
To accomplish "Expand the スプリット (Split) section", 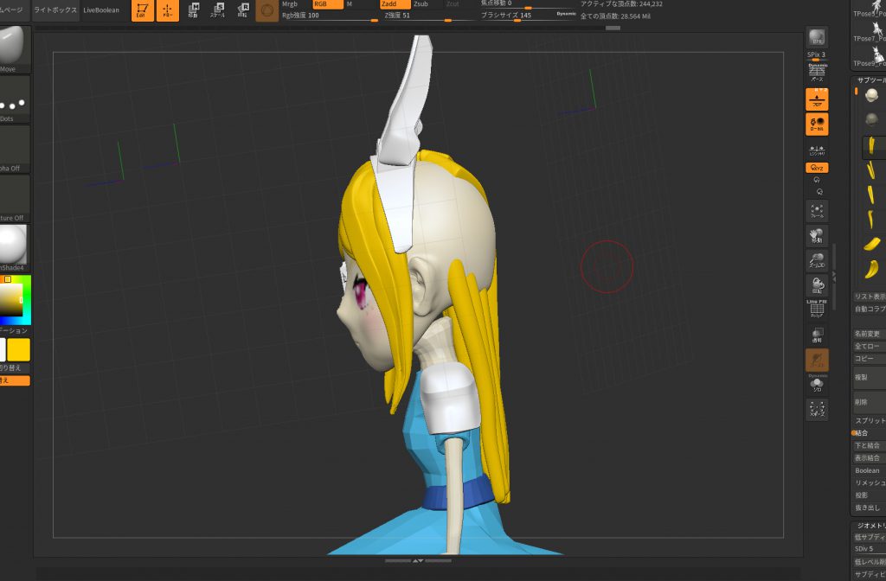I will [870, 421].
